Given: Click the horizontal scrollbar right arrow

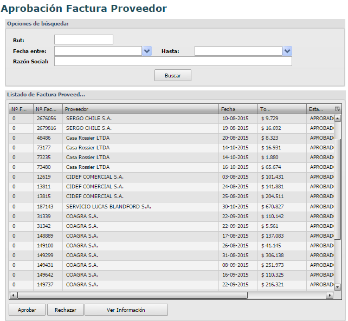Looking at the screenshot, I should [x=329, y=296].
